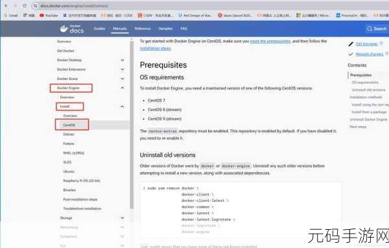The image size is (389, 248).
Task: Open the FAQ tab
Action: [x=184, y=29]
